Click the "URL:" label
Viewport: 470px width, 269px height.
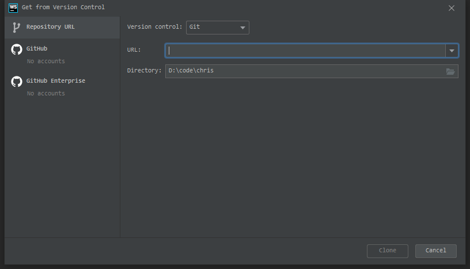[134, 50]
